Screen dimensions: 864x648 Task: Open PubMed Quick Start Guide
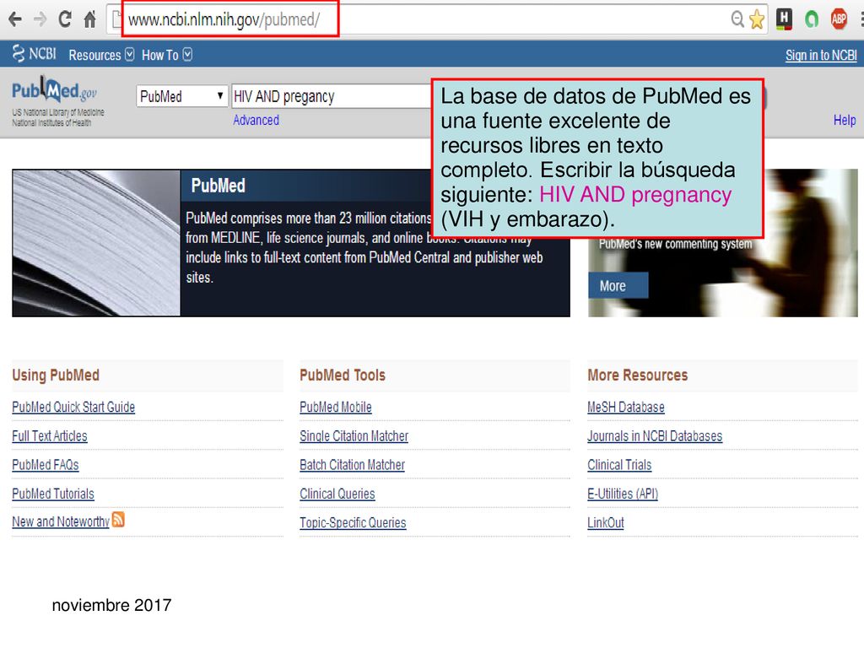[73, 407]
